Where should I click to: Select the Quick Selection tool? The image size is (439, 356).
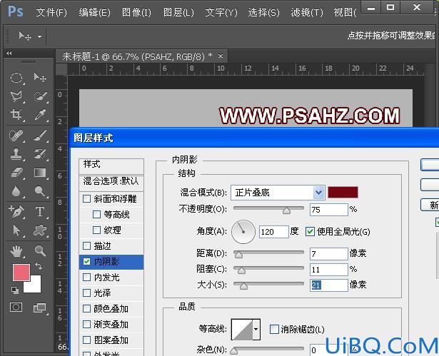[40, 96]
